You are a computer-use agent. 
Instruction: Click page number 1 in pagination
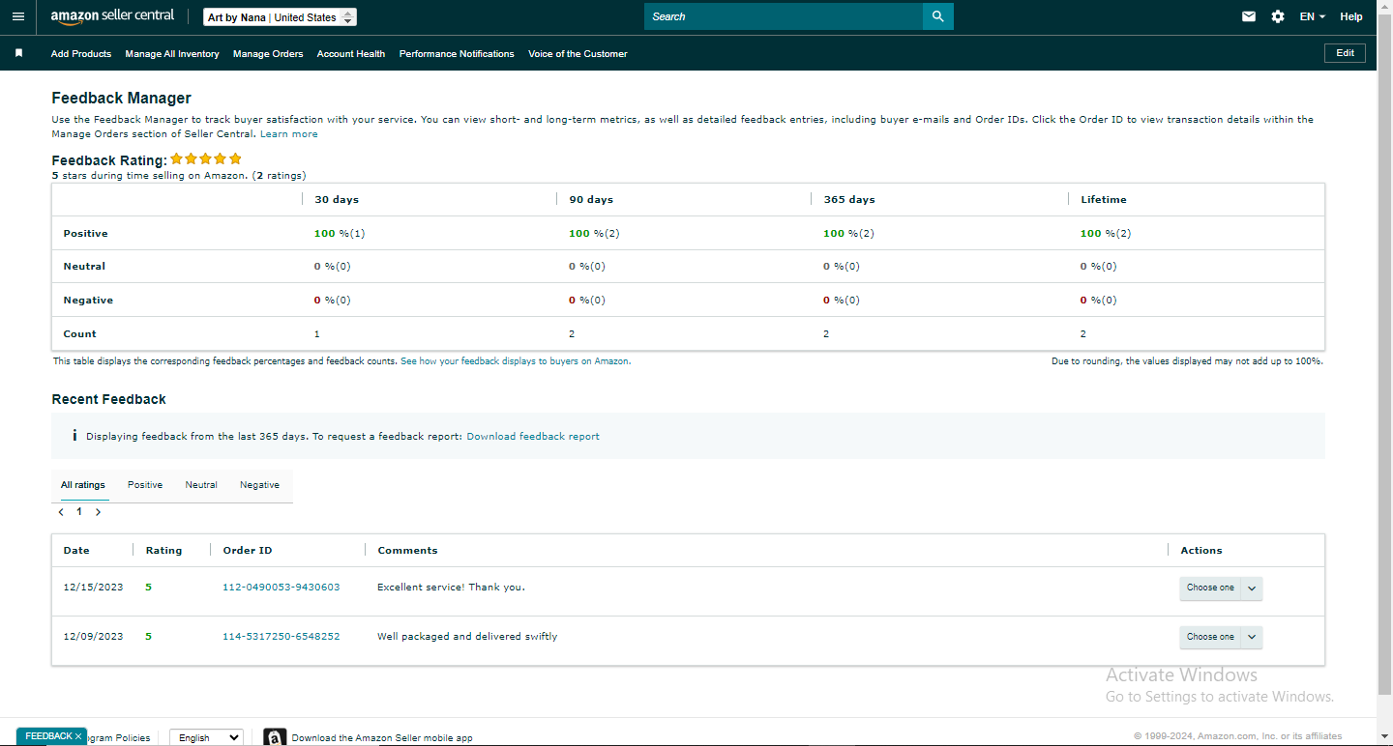coord(79,512)
